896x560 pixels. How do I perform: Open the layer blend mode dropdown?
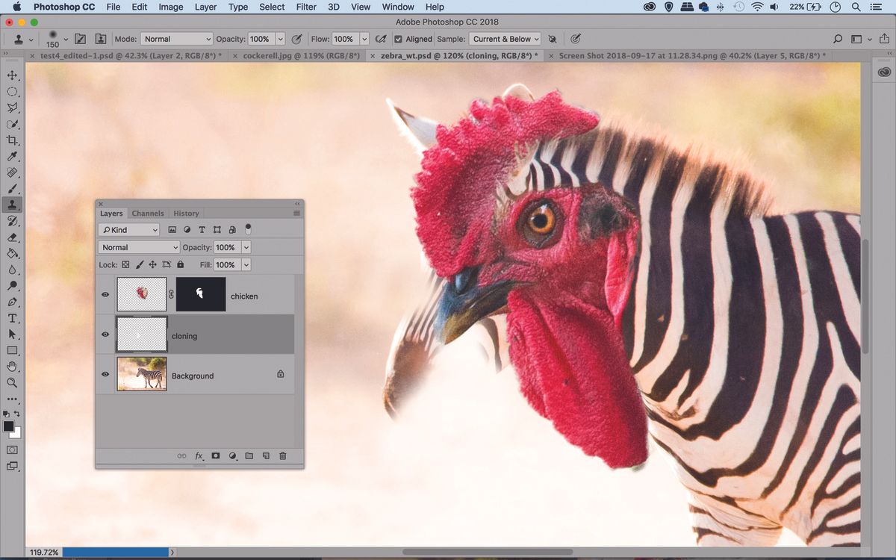[x=138, y=246]
